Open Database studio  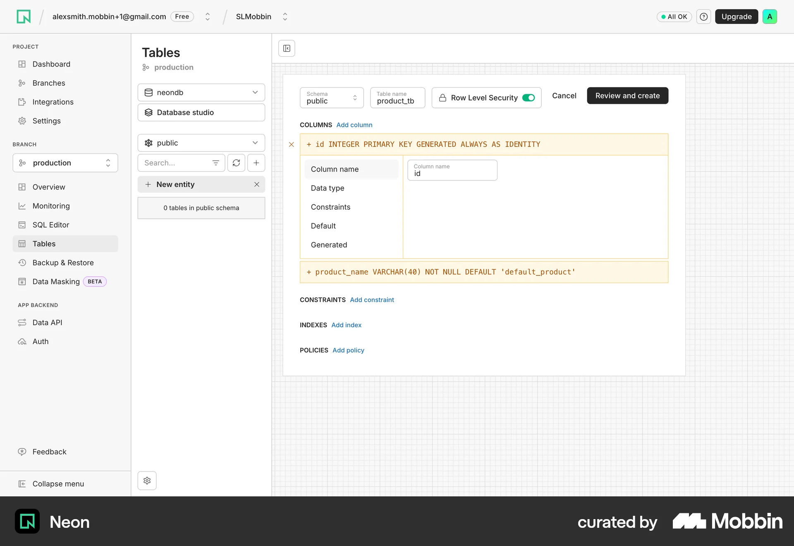(201, 113)
